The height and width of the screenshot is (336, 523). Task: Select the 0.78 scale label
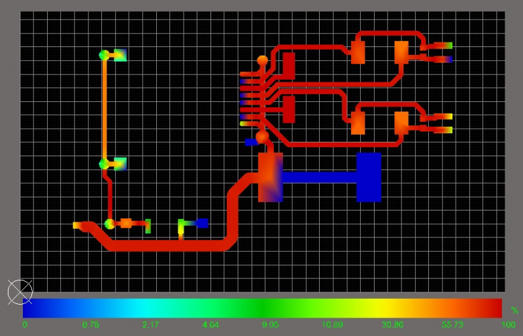[90, 325]
